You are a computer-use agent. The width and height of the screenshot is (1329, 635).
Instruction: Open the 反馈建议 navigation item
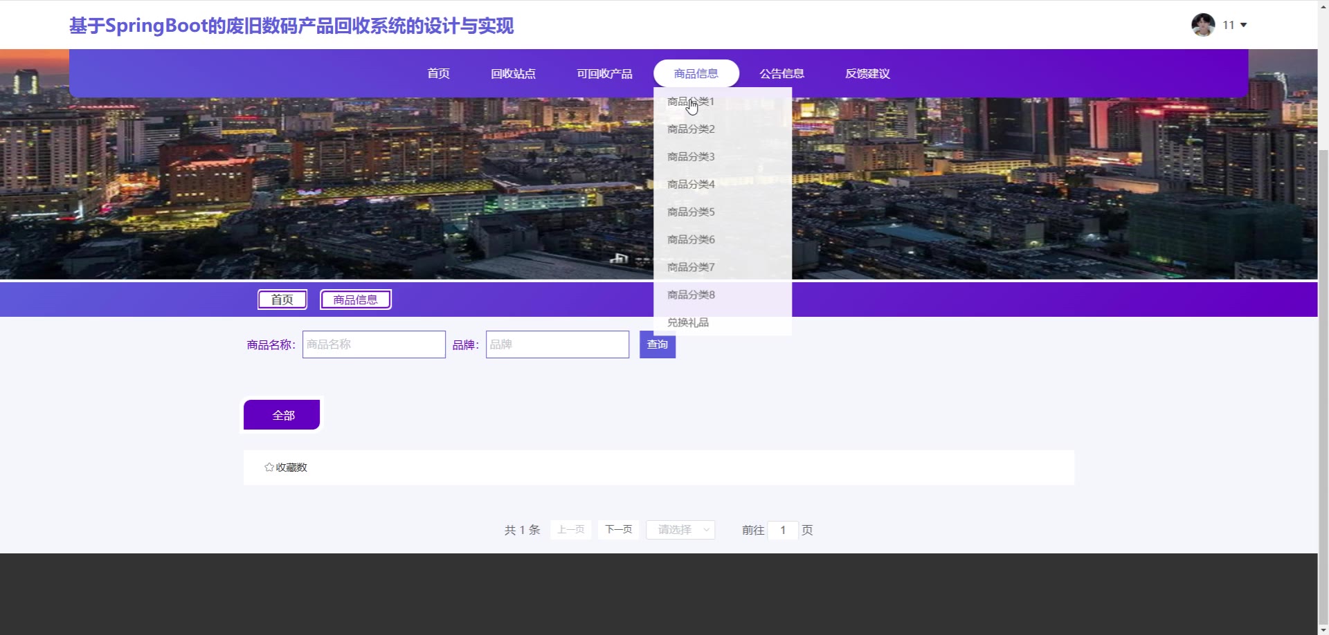coord(867,73)
